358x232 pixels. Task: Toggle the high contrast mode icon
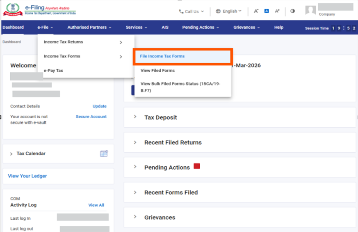coord(292,11)
